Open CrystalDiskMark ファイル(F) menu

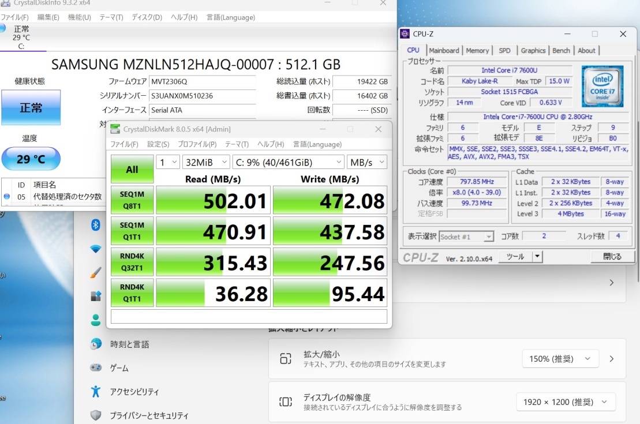pos(124,144)
